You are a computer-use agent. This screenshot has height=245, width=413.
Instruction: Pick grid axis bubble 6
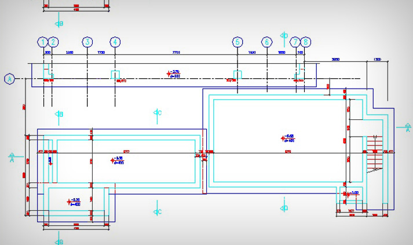(266, 42)
